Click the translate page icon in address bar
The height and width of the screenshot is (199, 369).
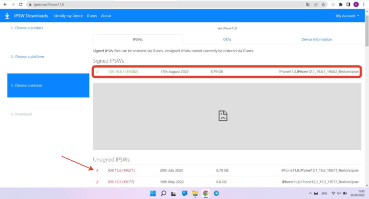308,4
